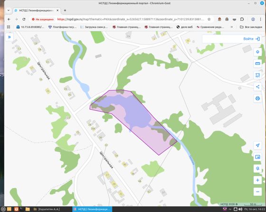Click the Войти login button
Image resolution: width=266 pixels, height=212 pixels.
pos(251,39)
